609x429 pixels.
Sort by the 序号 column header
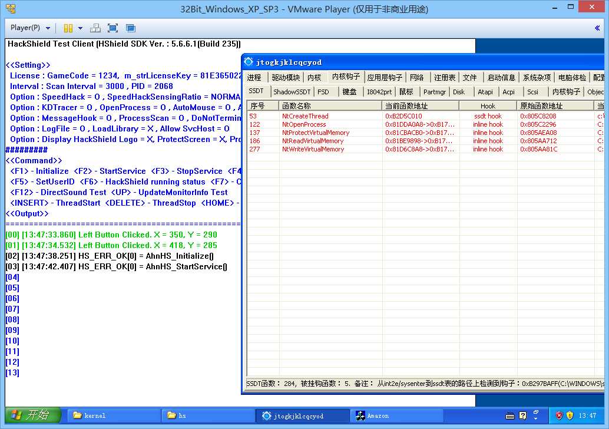coord(263,105)
